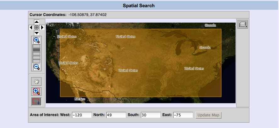Activate the red rectangle draw-area tool
This screenshot has width=279, height=128.
point(36,102)
